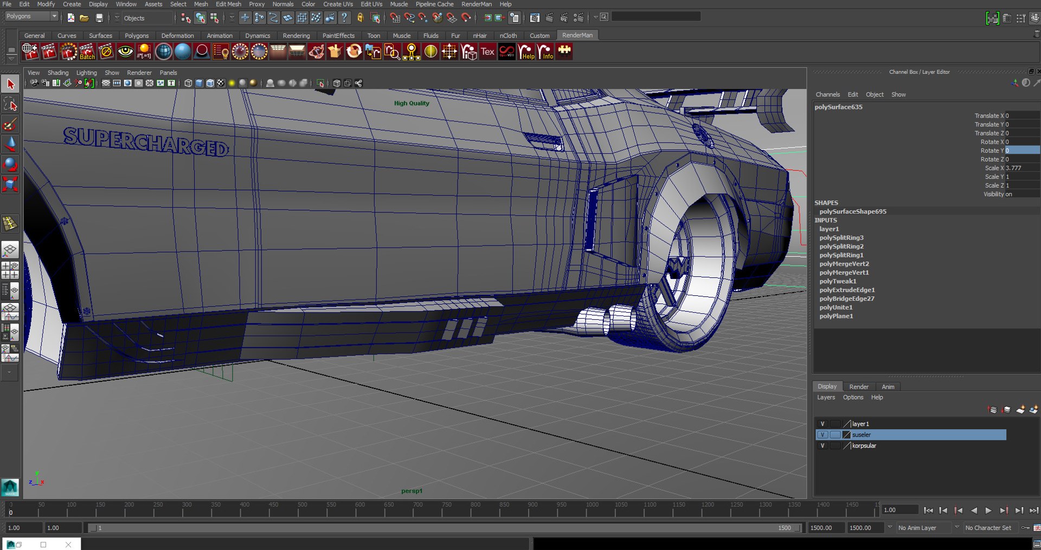Toggle visibility V box of suseler layer

[x=822, y=435]
